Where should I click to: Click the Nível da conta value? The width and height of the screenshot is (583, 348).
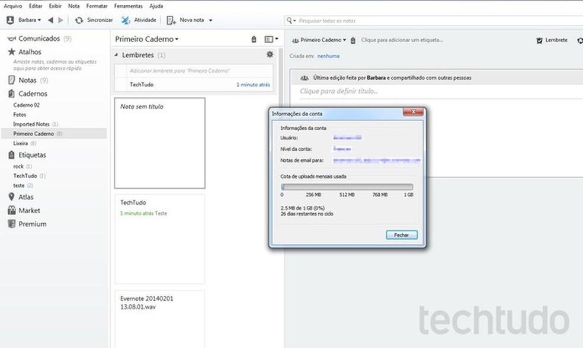click(342, 149)
